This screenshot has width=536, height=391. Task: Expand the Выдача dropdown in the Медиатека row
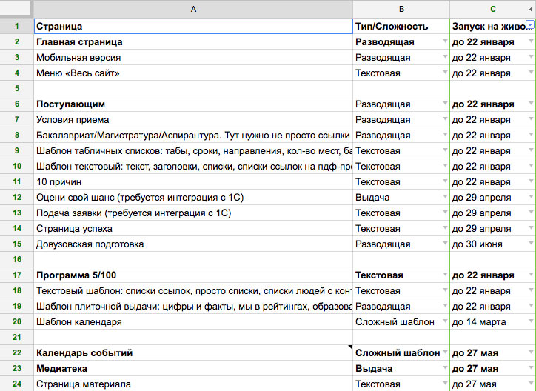coord(444,369)
